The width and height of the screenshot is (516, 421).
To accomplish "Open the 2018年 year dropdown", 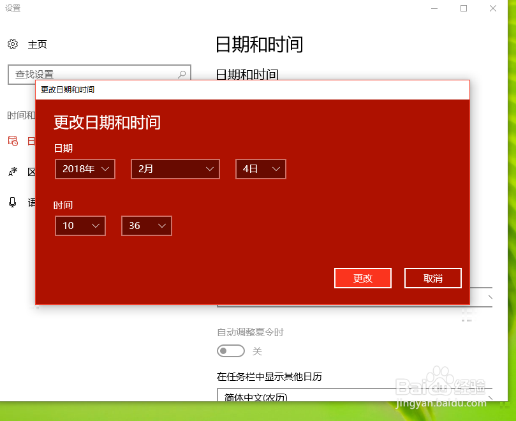I will (x=85, y=169).
